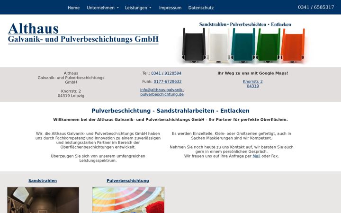This screenshot has height=213, width=341.
Task: Open the Pulverbeschichtung heading link
Action: (x=128, y=181)
